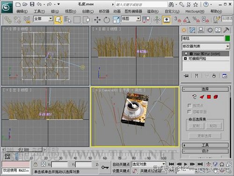Screen dimensions: 234x176
Task: Open the 工具(T) menu
Action: pos(39,11)
